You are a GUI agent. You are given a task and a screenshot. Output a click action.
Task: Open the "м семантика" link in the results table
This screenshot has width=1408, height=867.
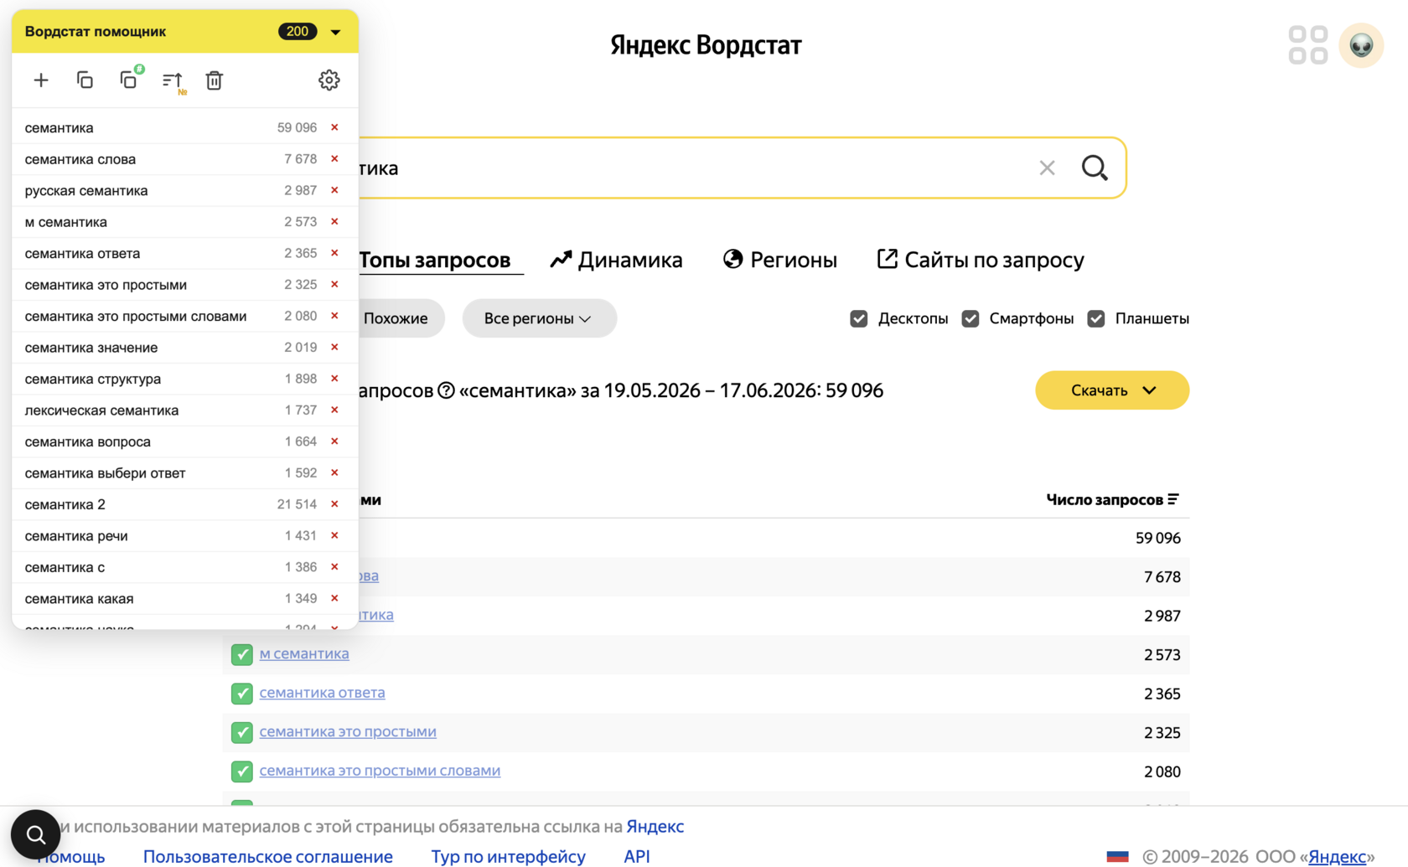coord(304,653)
